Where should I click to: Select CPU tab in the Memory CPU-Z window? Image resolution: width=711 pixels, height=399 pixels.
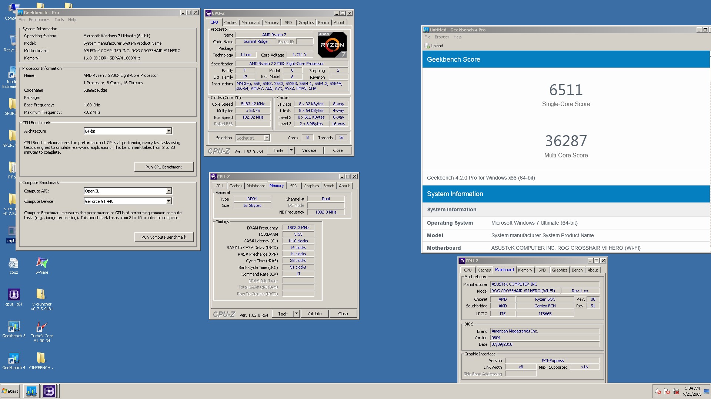coord(220,186)
